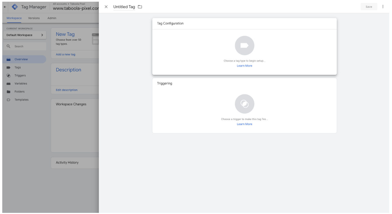Rename the Untitled Tag title field

point(124,7)
